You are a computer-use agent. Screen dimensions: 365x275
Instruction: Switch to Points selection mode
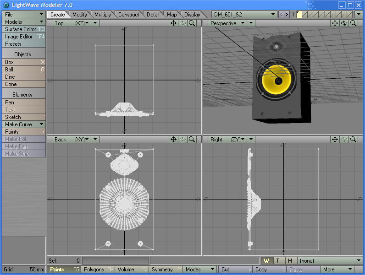click(65, 270)
